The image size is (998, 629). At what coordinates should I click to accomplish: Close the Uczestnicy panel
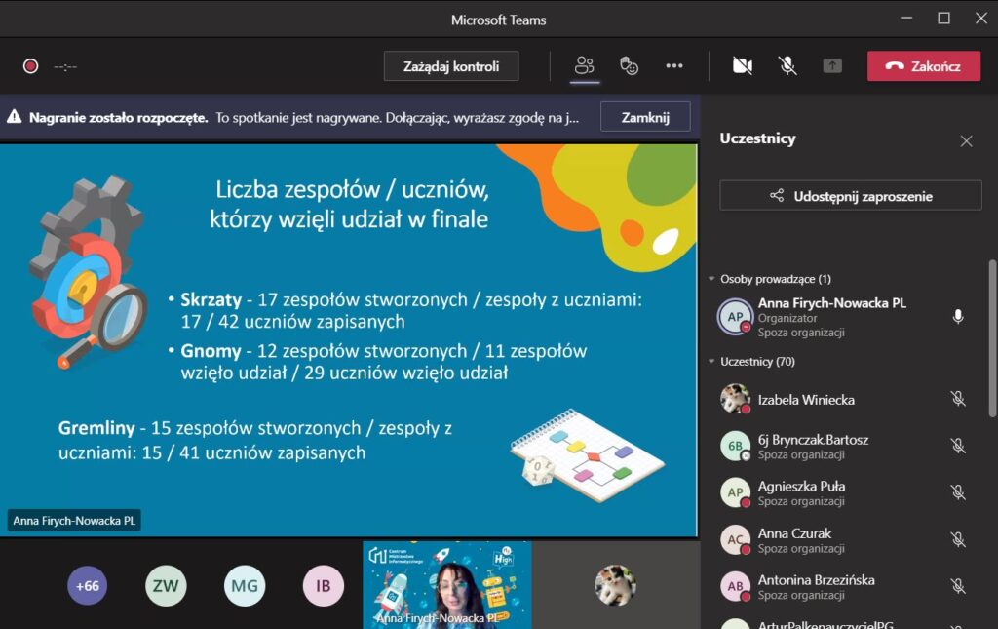(966, 141)
